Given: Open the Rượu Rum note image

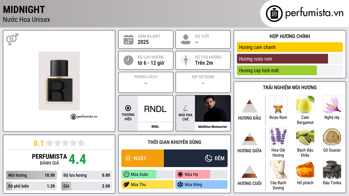Looking at the screenshot, I should pos(278,104).
